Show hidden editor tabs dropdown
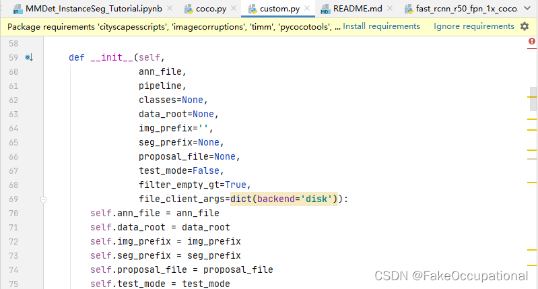The width and height of the screenshot is (538, 289). tap(527, 8)
